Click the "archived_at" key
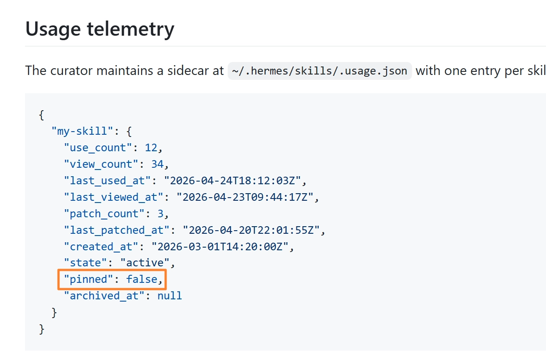 pos(104,296)
